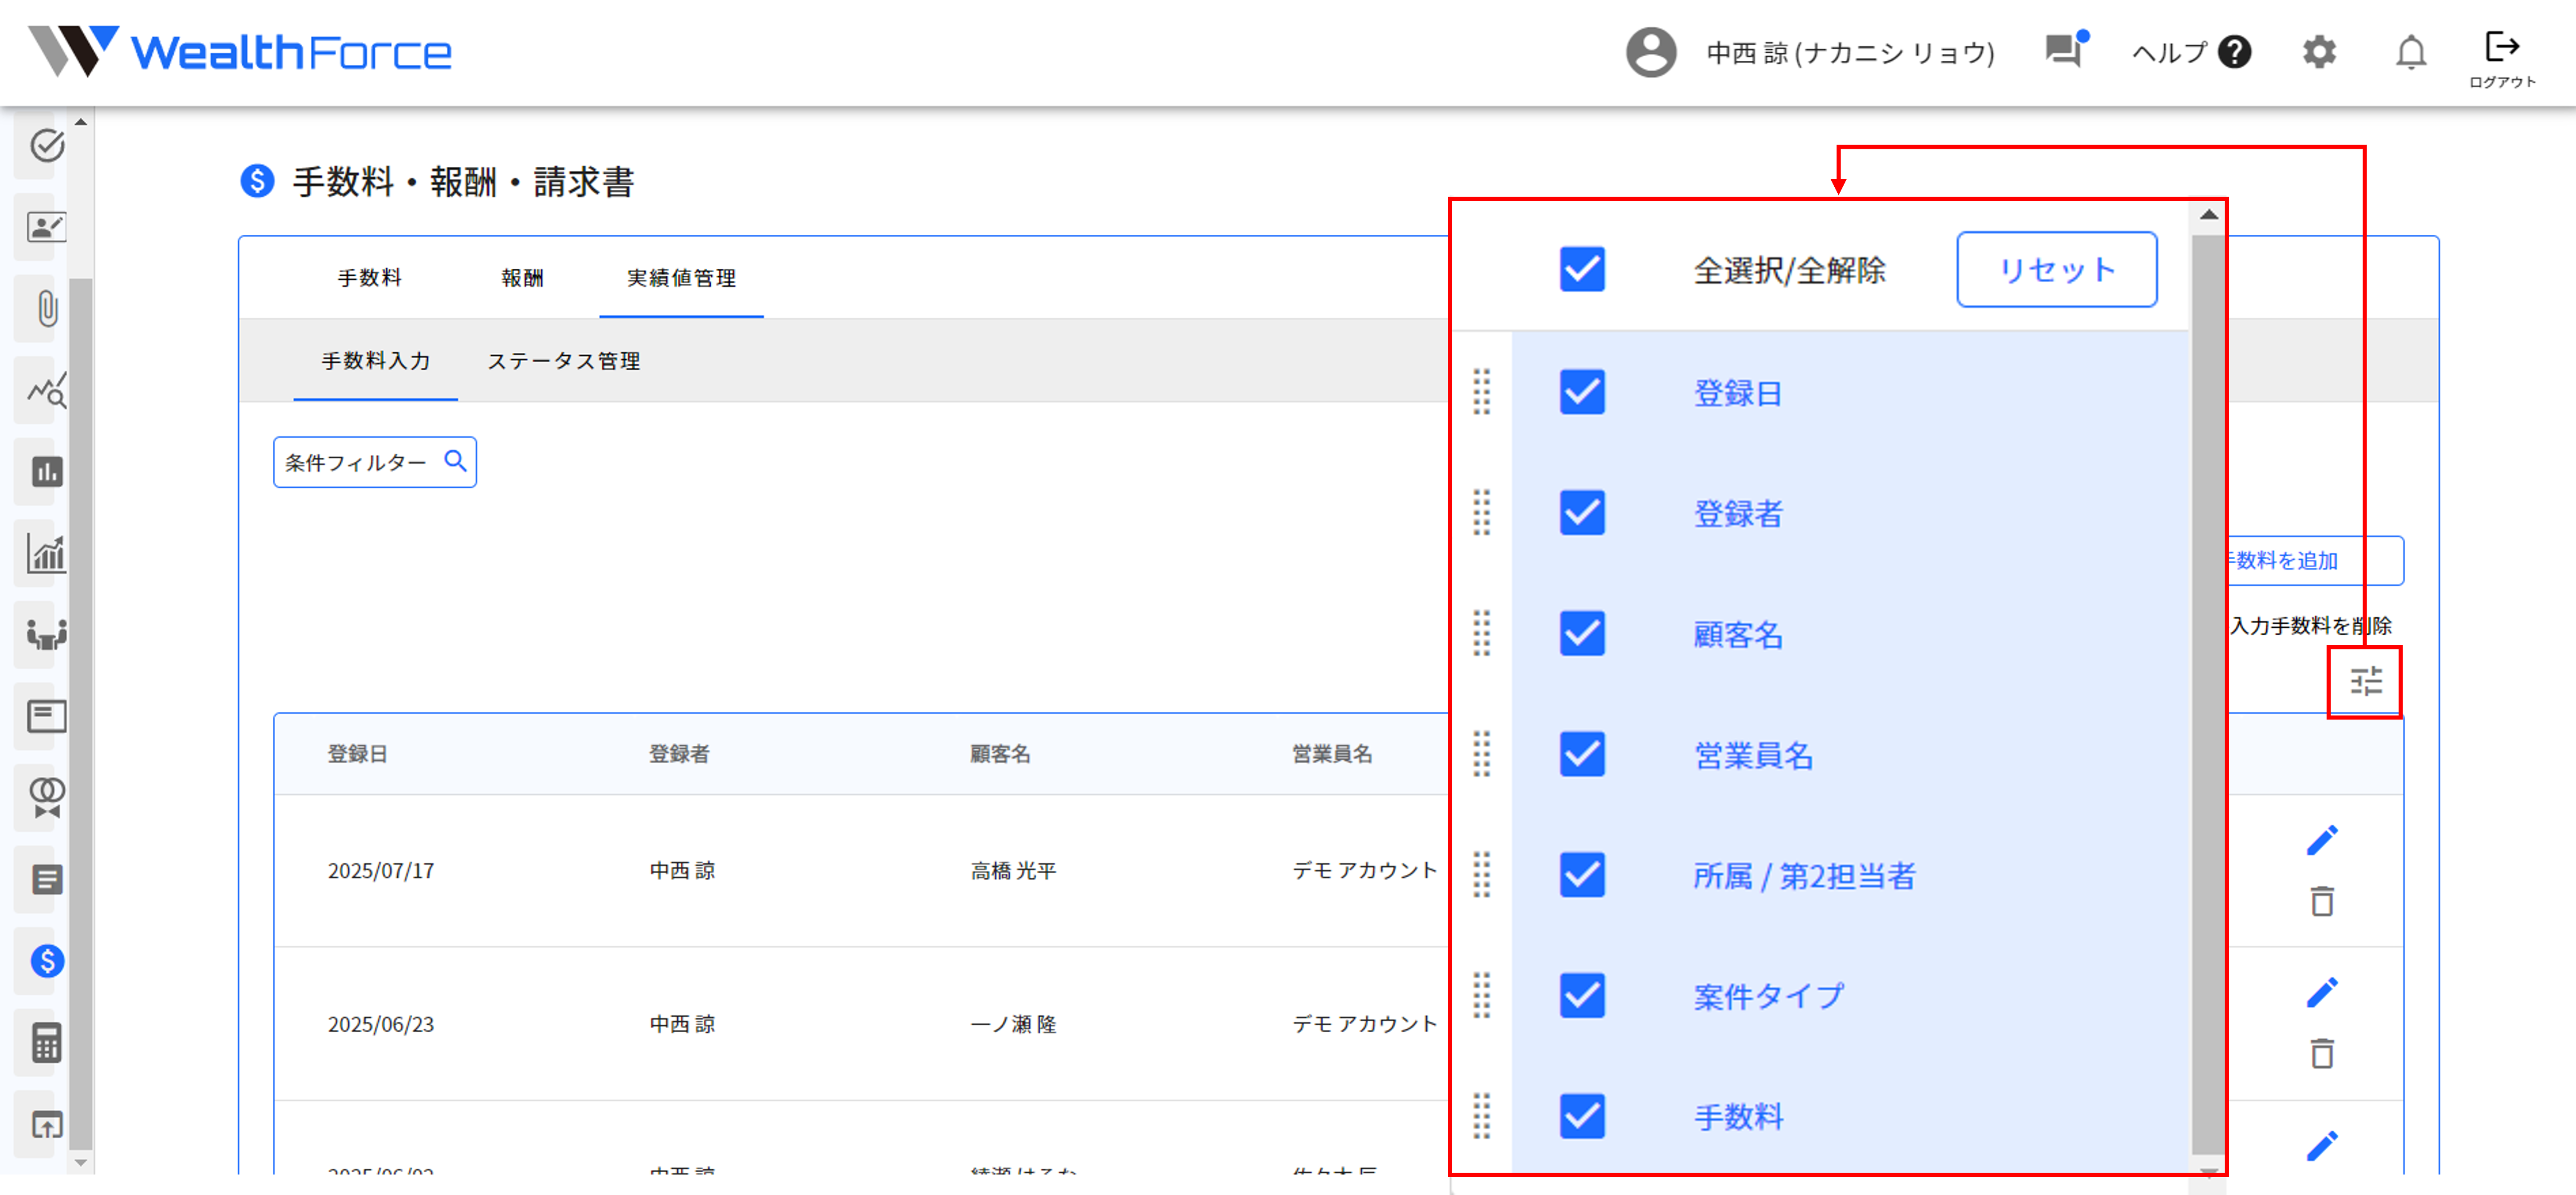Click the ログアウト logout icon

tap(2501, 58)
